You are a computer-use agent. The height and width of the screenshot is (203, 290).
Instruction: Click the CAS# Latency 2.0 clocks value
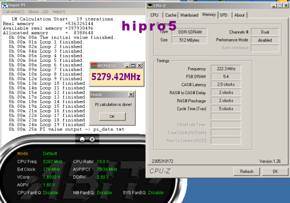click(226, 85)
